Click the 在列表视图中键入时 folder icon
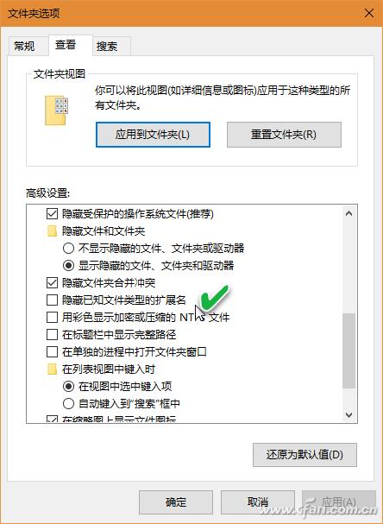 coord(52,369)
